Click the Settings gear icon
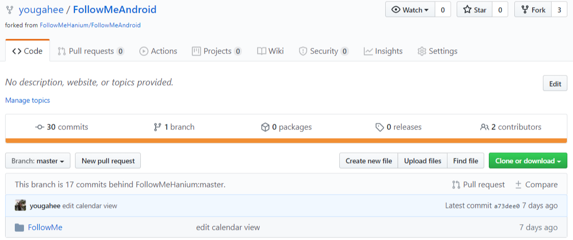573x240 pixels. [x=421, y=51]
